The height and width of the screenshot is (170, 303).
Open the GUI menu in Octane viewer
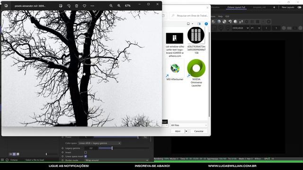click(x=227, y=17)
